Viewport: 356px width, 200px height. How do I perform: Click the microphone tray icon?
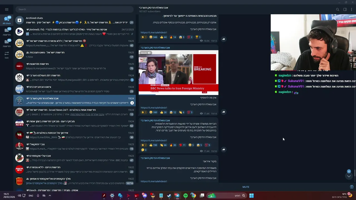point(38,196)
